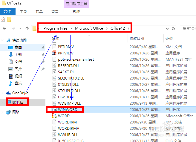Click Office12 in the address path
Image resolution: width=196 pixels, height=142 pixels.
pyautogui.click(x=118, y=28)
